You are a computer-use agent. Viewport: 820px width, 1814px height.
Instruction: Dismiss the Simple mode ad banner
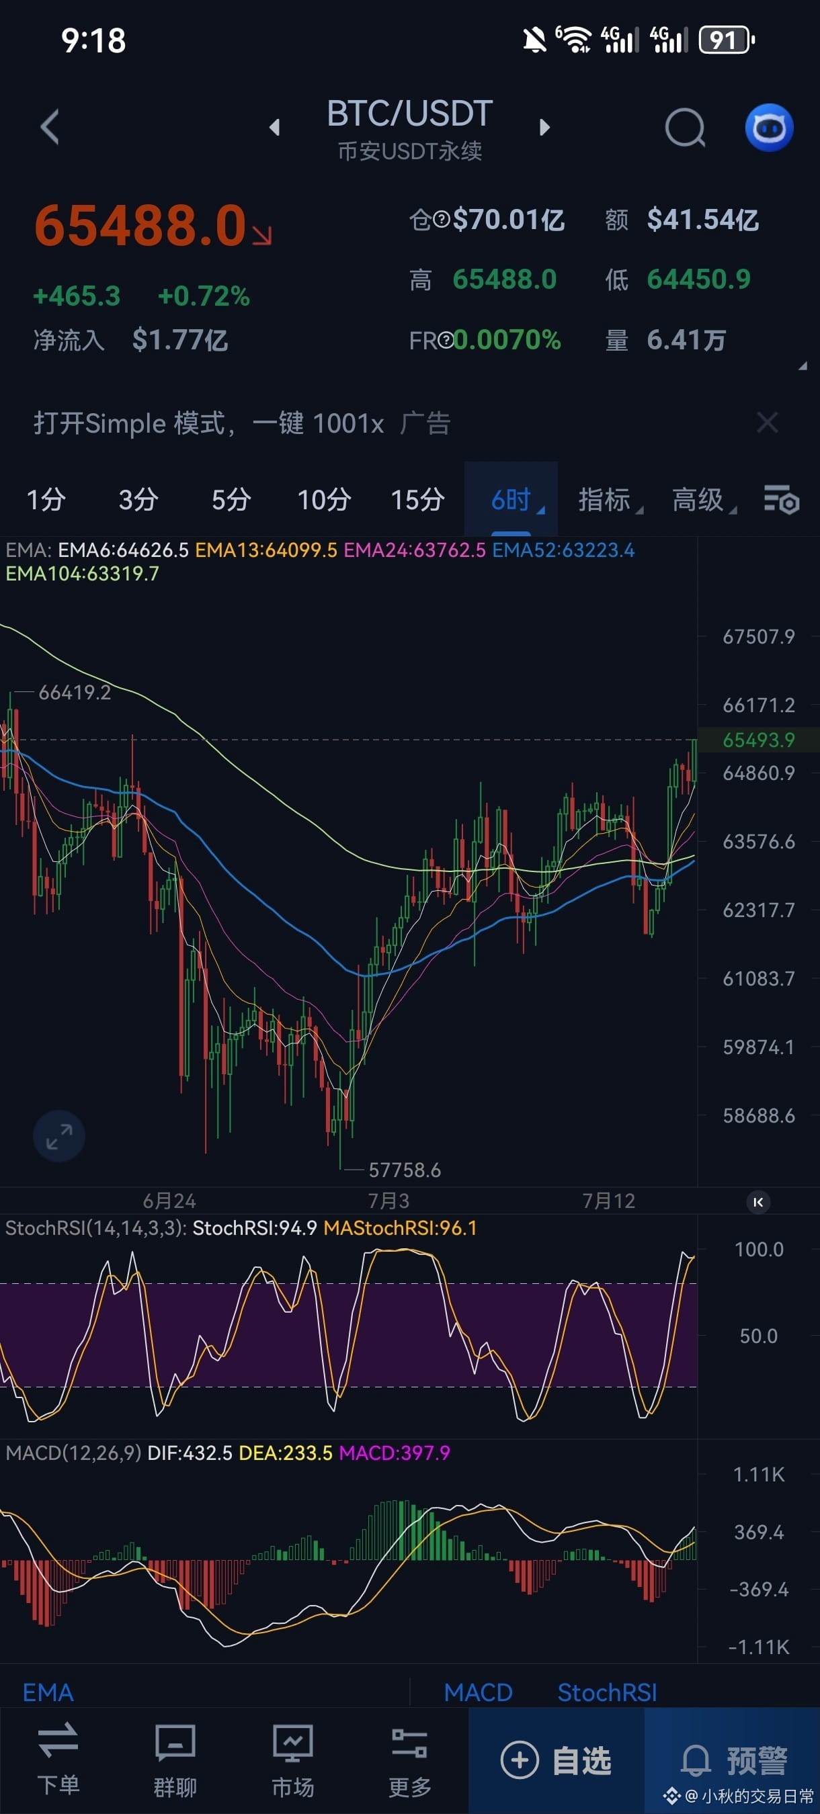click(x=766, y=423)
